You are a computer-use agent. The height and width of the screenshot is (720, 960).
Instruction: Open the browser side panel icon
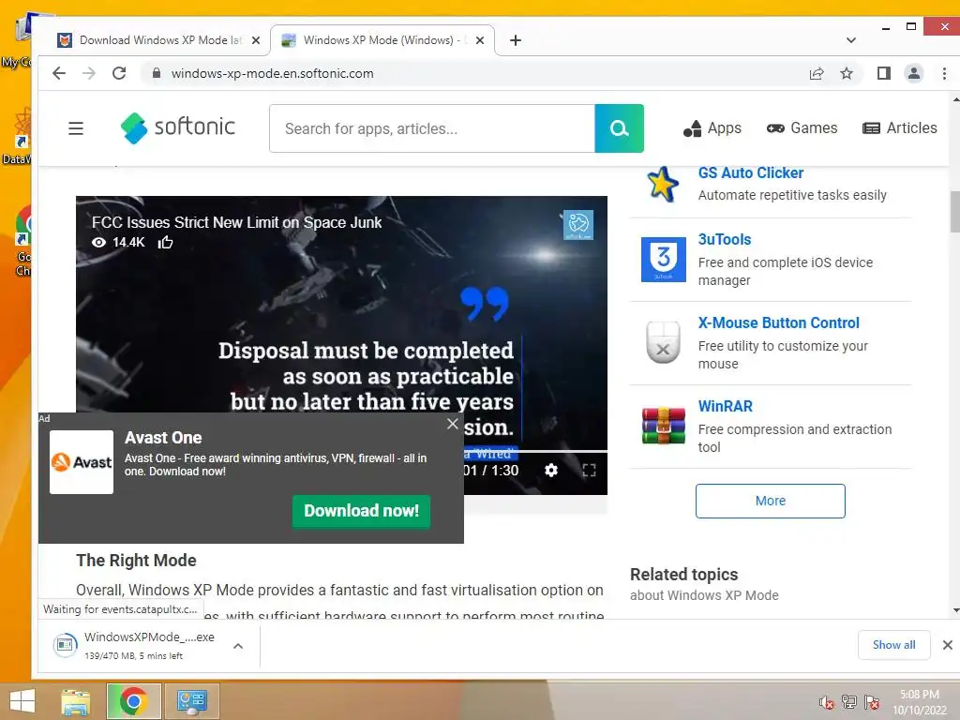click(883, 73)
